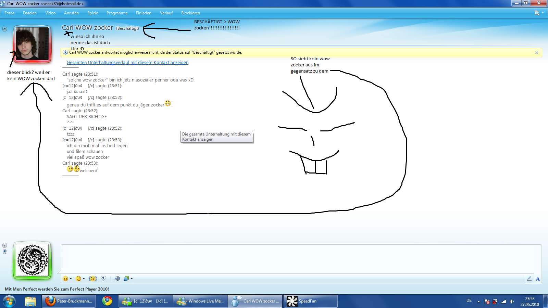Switch to [c=12]∂υ¢ Messenger taskbar window
This screenshot has width=548, height=308.
point(146,301)
